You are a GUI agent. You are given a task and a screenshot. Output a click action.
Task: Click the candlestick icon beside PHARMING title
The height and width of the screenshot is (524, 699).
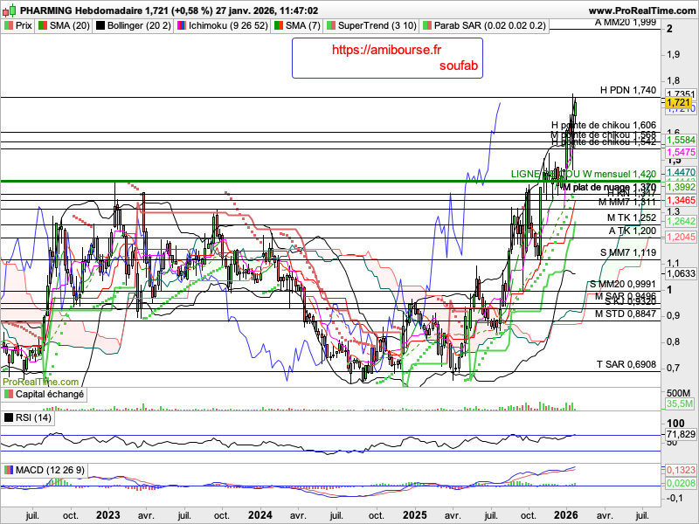[9, 10]
